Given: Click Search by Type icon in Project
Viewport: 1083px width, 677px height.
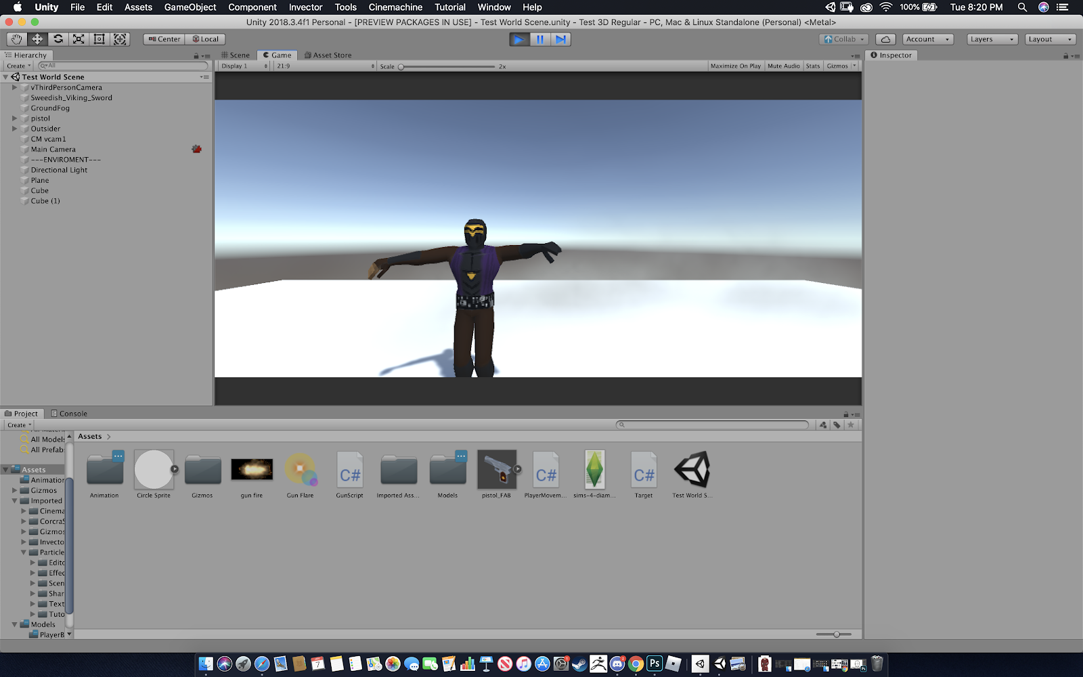Looking at the screenshot, I should pos(823,425).
